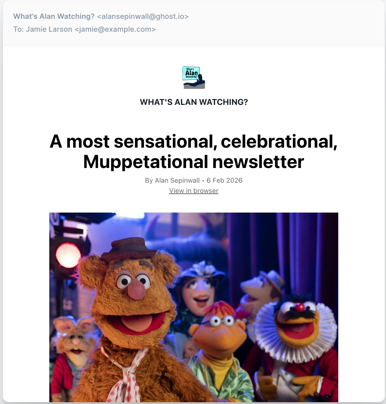
Task: Click the What's Alan Watching logo icon
Action: 194,78
